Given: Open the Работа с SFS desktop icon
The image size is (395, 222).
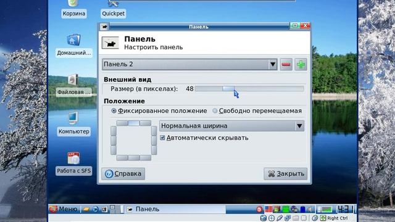Looking at the screenshot, I should tap(73, 163).
